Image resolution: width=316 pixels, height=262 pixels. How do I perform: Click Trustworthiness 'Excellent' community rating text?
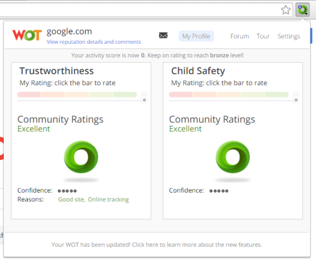34,129
